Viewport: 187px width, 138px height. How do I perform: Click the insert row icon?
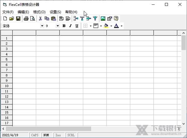point(61,18)
